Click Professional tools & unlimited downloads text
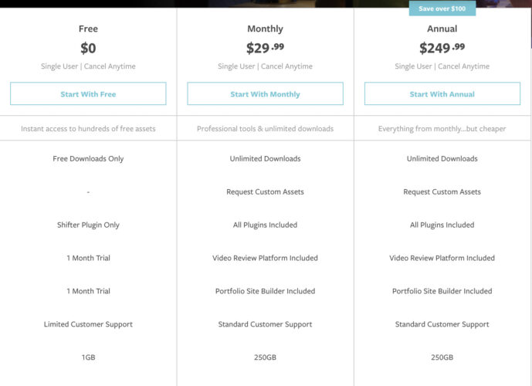This screenshot has height=386, width=532. [265, 129]
